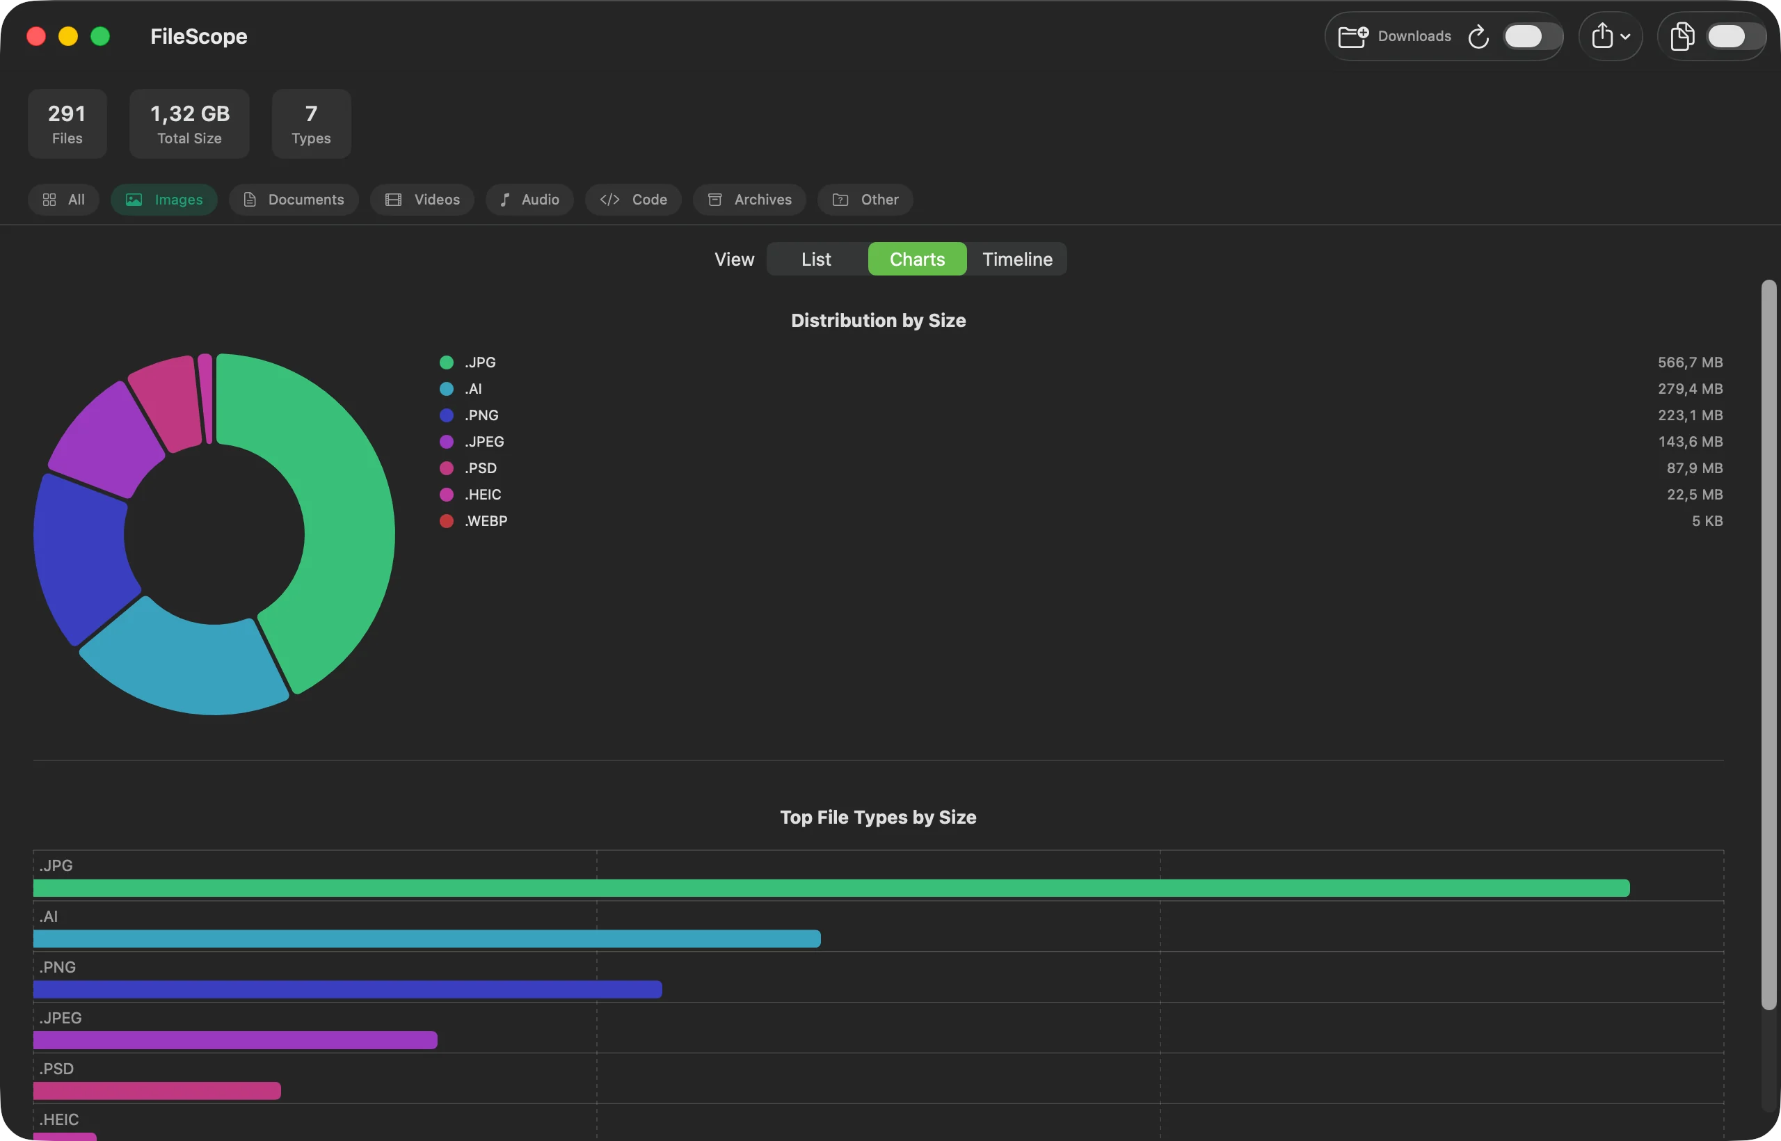Click the teal .AI horizontal bar

coord(426,939)
